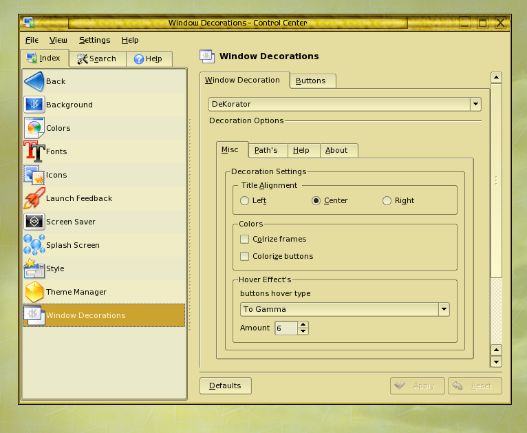Viewport: 527px width, 433px height.
Task: Open the Theme Manager cube icon
Action: (x=34, y=292)
